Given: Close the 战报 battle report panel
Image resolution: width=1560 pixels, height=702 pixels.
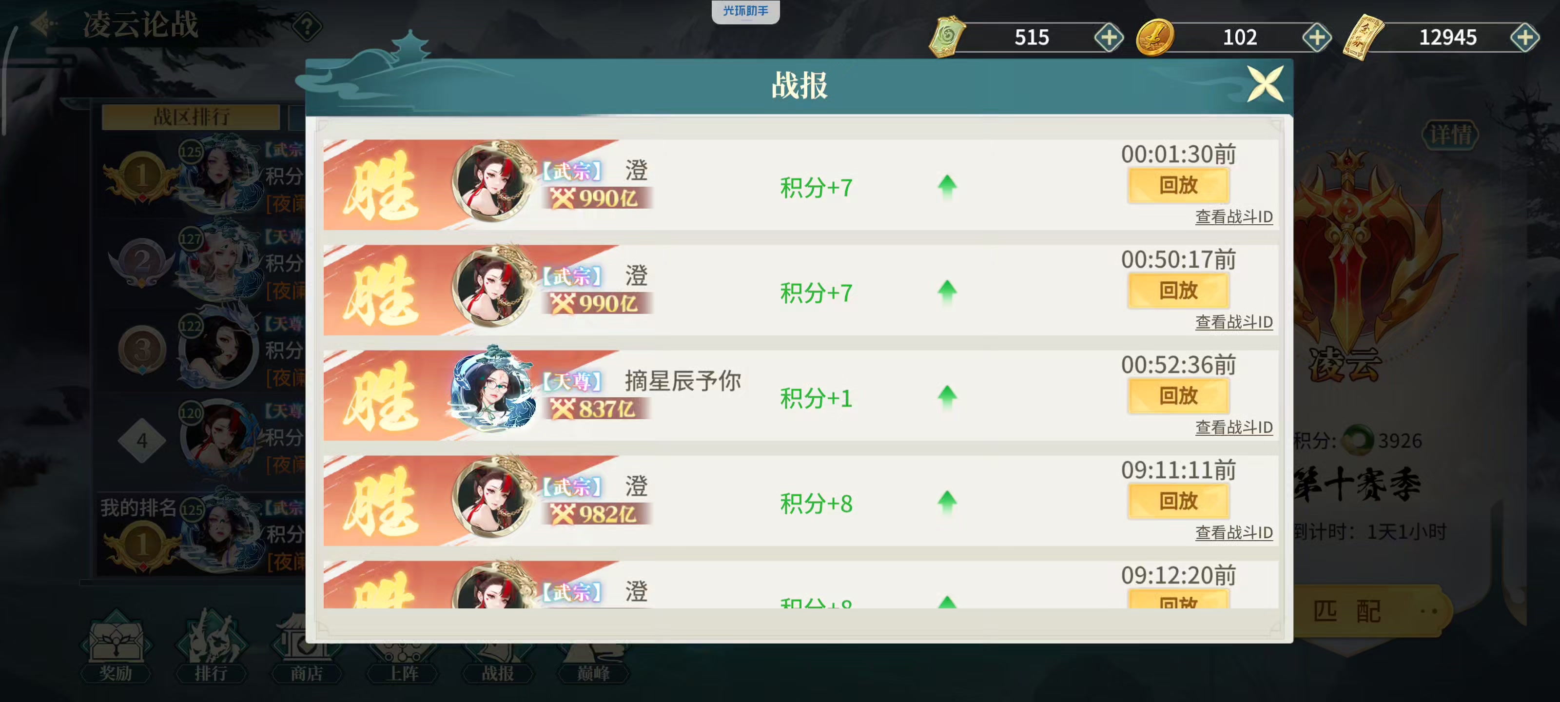Looking at the screenshot, I should [x=1265, y=84].
